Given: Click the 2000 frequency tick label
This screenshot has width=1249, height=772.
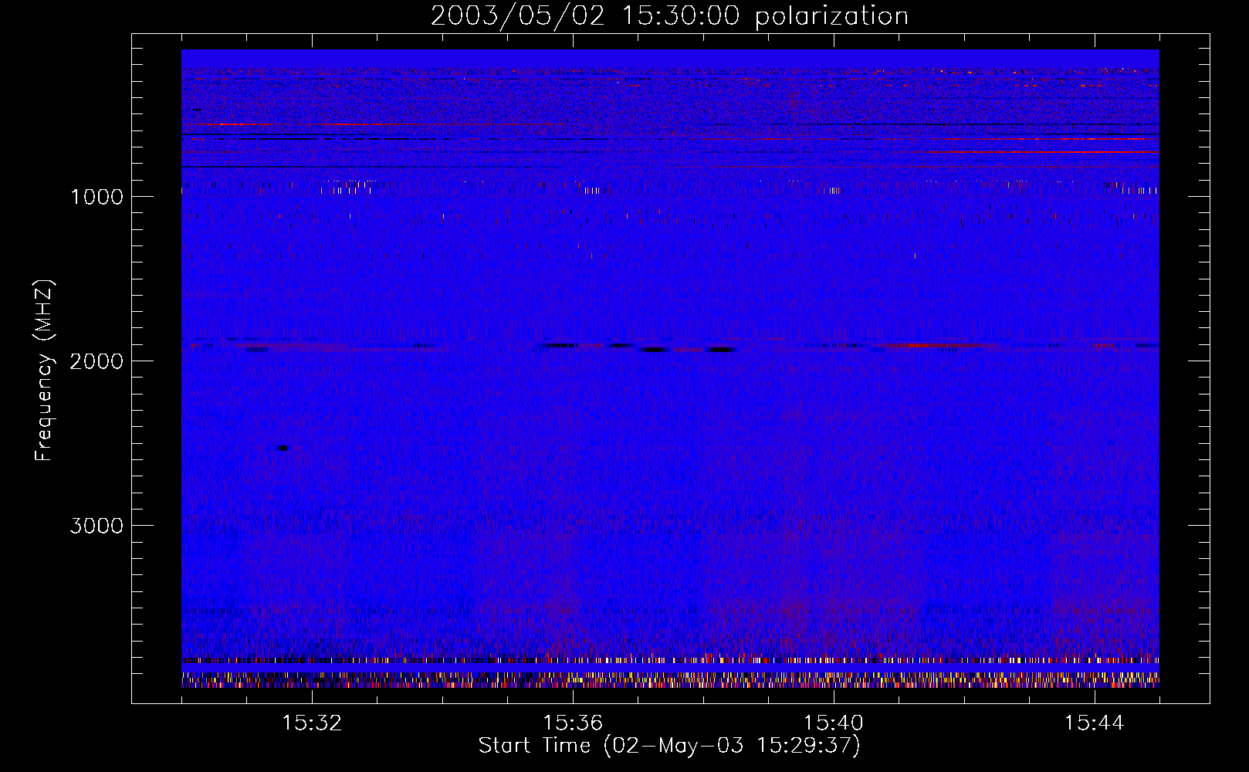Looking at the screenshot, I should 96,361.
